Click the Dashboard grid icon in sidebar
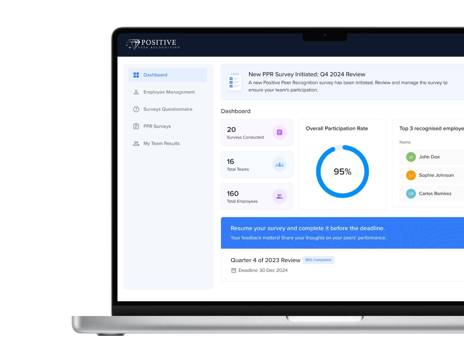The width and height of the screenshot is (464, 348). [136, 75]
